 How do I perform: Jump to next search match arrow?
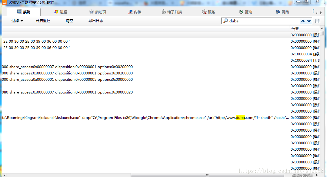coord(309,21)
